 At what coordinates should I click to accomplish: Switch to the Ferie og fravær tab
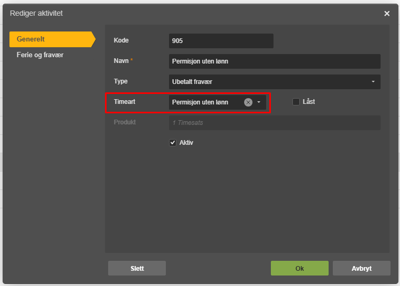point(40,55)
